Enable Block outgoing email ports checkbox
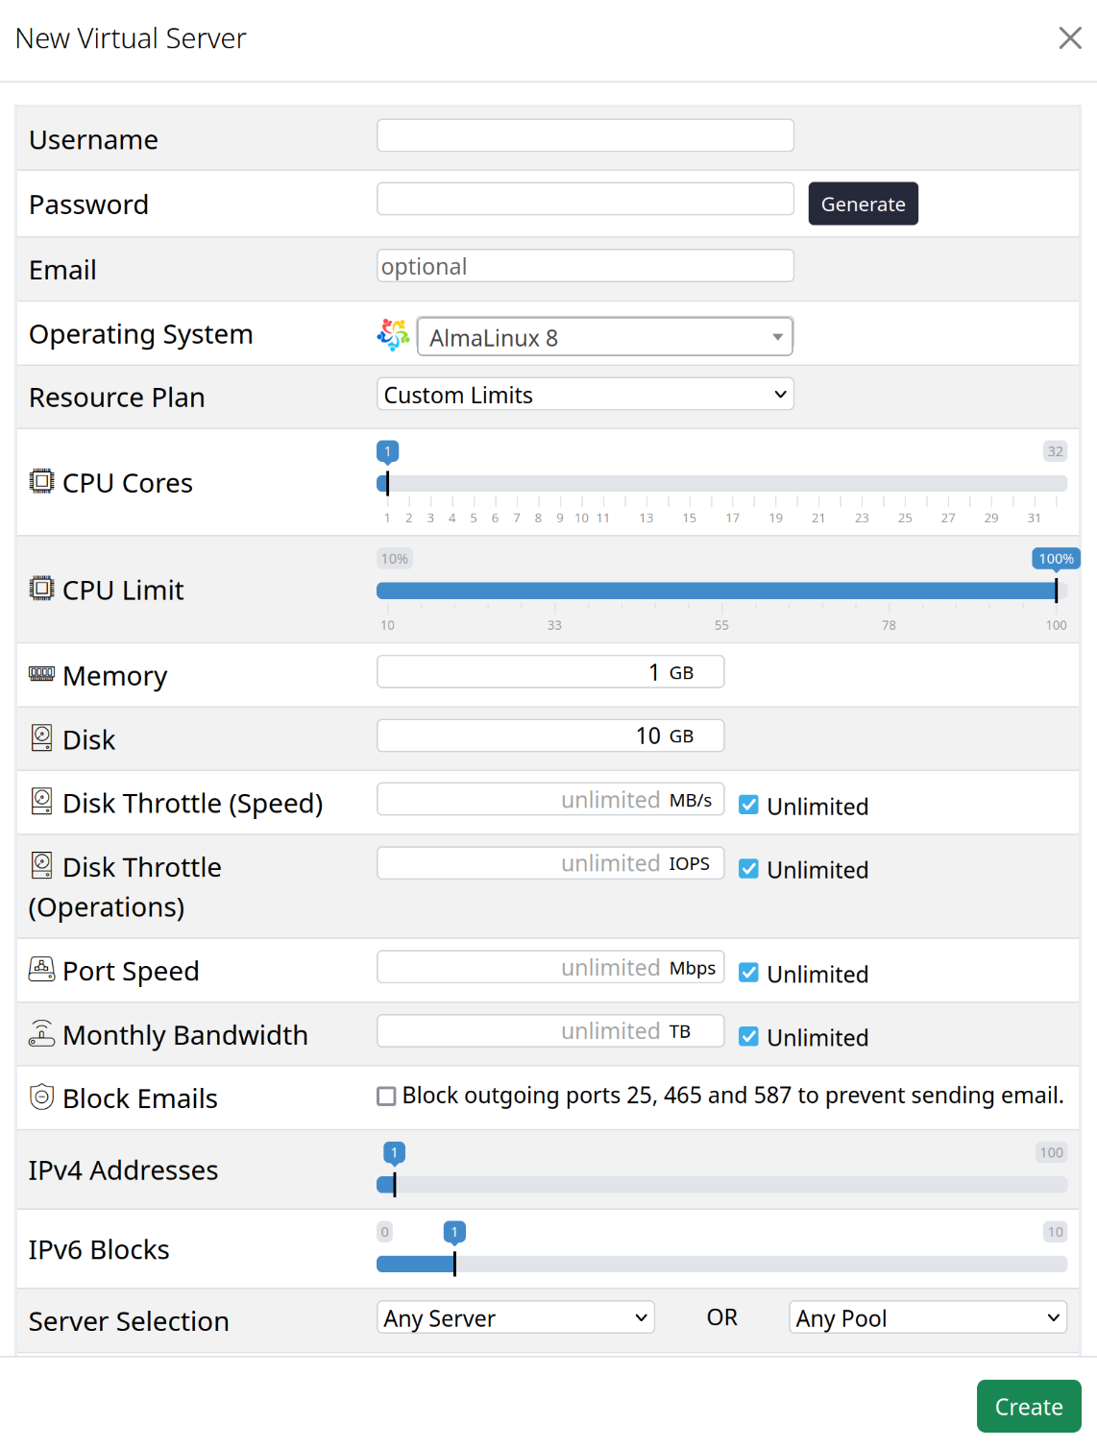1097x1448 pixels. 386,1097
